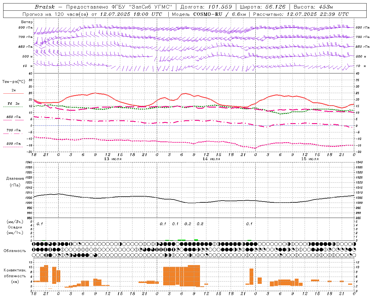Viewport: 371px width, 296px height.
Task: Click the 10 м wind level label on left
Action: pyautogui.click(x=28, y=66)
